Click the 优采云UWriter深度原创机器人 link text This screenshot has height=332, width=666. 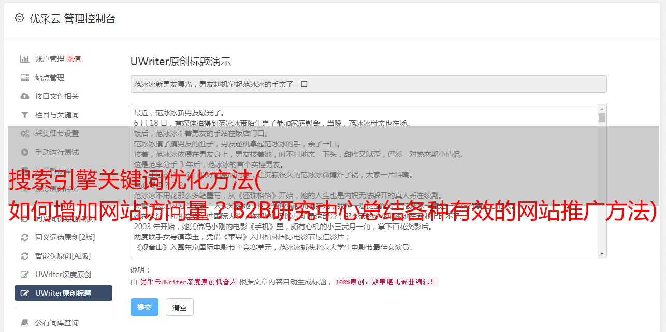point(188,282)
